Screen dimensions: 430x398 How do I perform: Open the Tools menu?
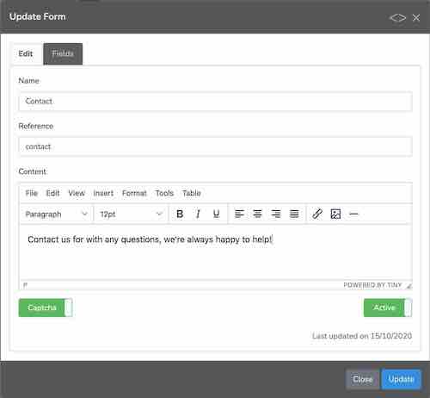coord(164,193)
